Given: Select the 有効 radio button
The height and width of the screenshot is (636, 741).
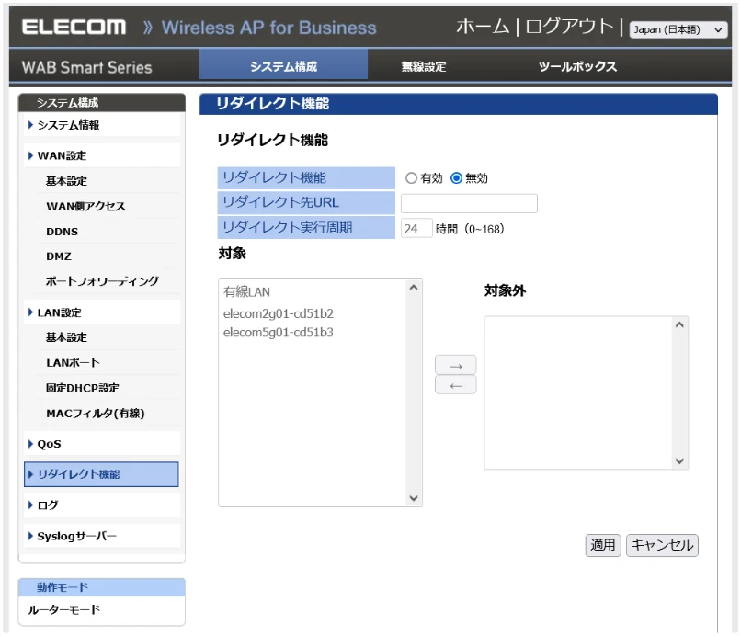Looking at the screenshot, I should click(x=411, y=178).
